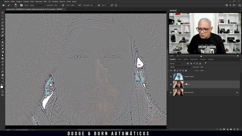This screenshot has width=242, height=136.
Task: Click zoom out button in Navigator
Action: coord(177,56)
